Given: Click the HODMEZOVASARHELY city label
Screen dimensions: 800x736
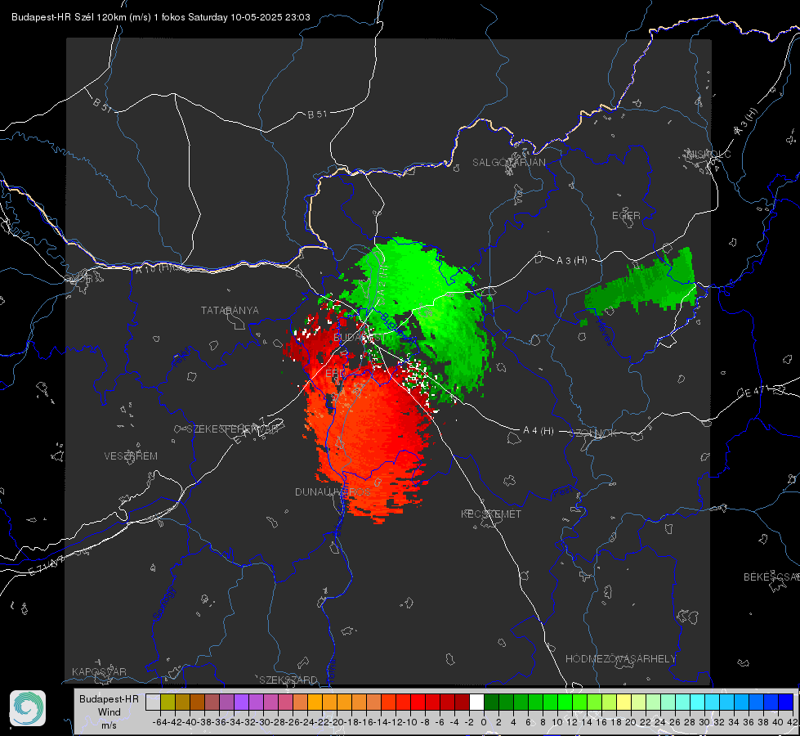Looking at the screenshot, I should click(620, 659).
